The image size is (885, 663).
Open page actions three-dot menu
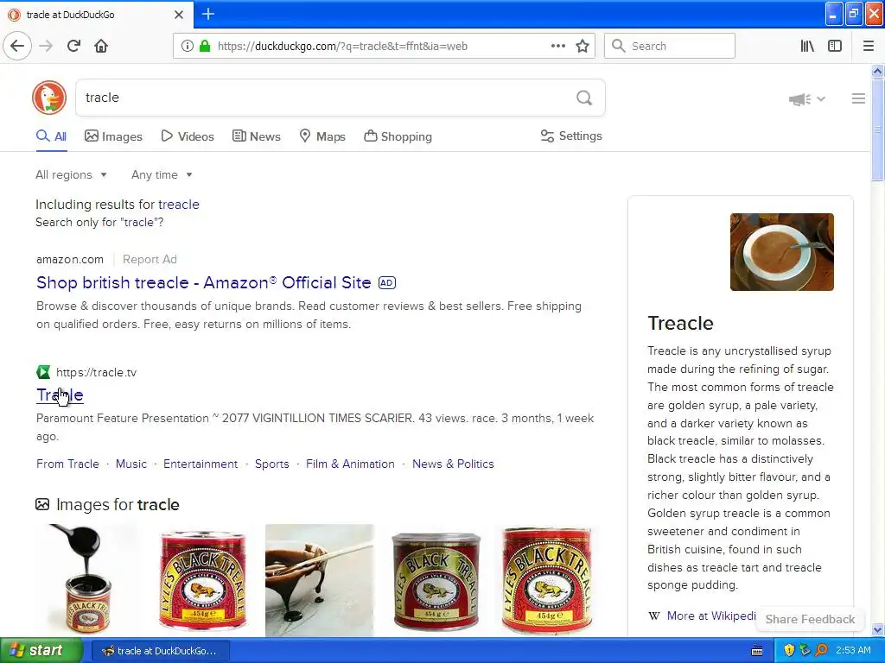click(557, 46)
